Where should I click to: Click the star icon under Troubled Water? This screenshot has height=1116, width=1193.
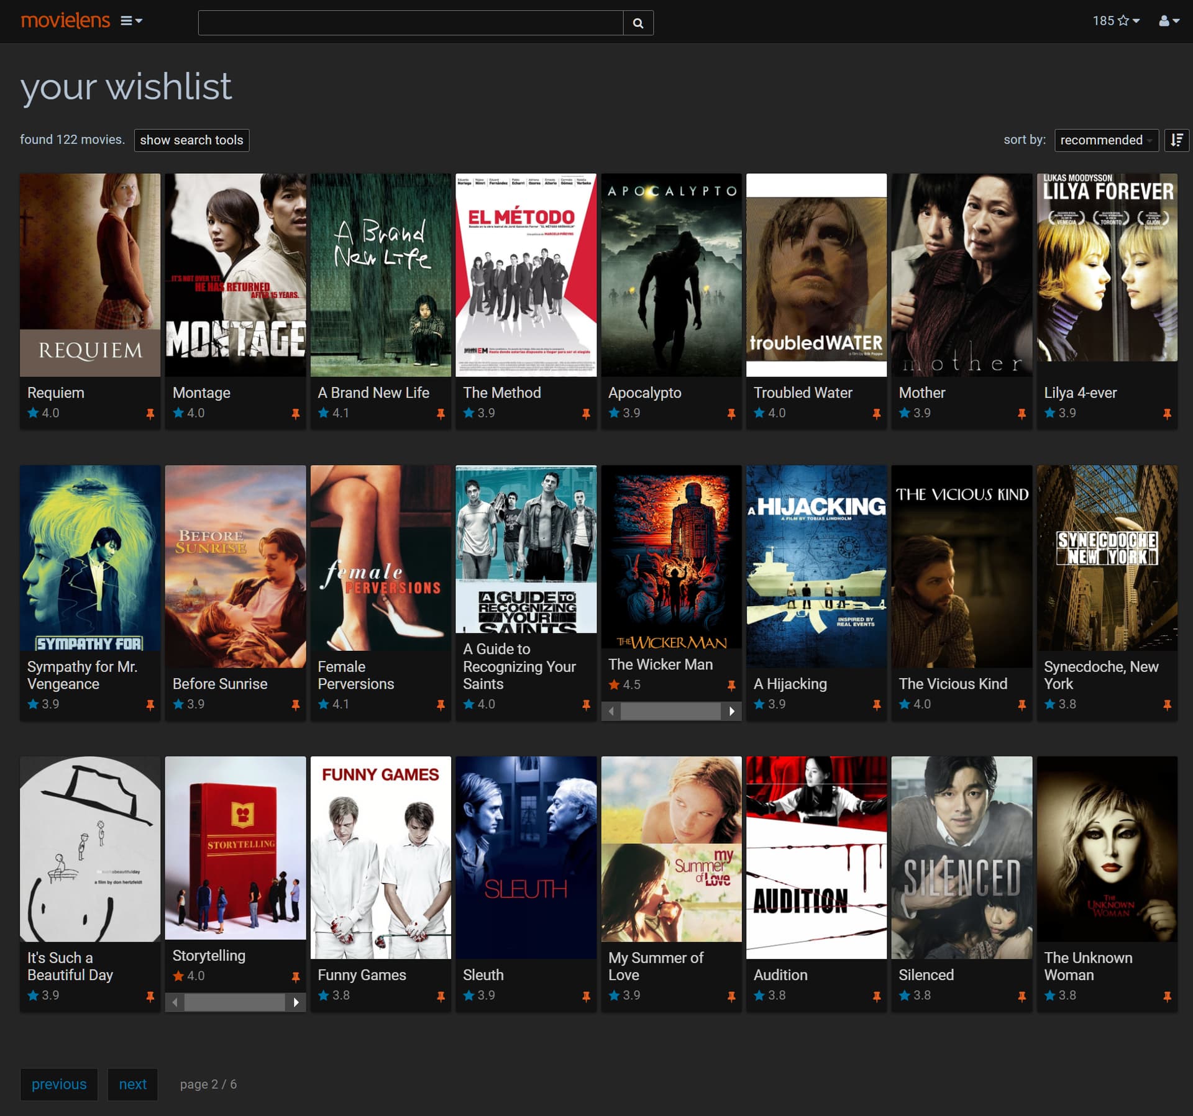[759, 413]
